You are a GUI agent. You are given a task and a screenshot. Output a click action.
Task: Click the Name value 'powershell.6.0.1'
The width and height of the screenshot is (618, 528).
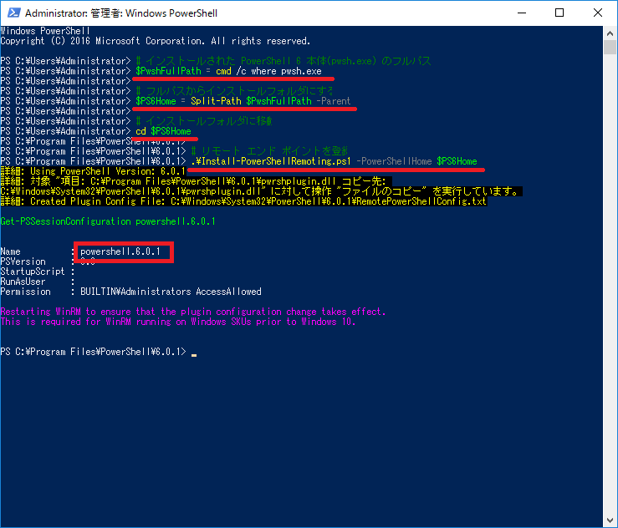(120, 251)
